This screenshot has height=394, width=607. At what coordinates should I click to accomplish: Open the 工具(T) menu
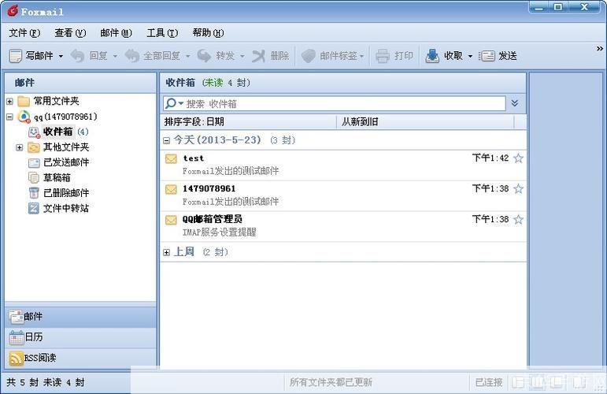point(162,33)
